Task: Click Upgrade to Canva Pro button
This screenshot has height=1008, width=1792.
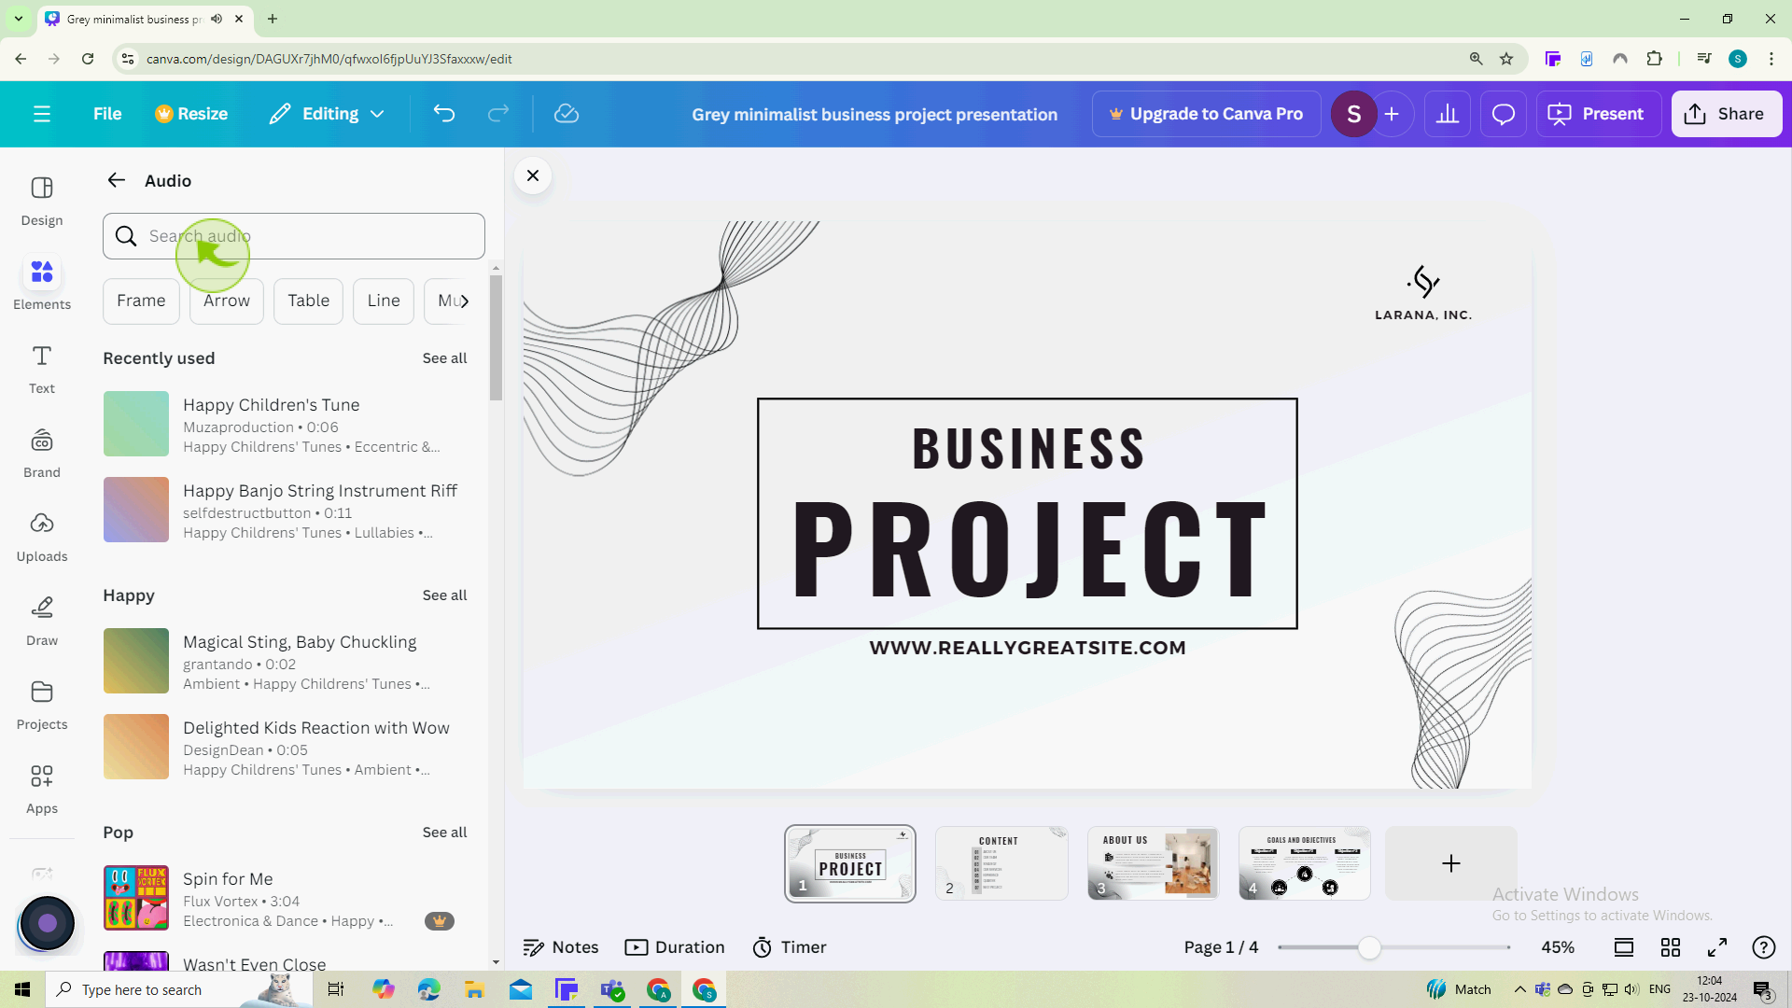Action: coord(1206,114)
